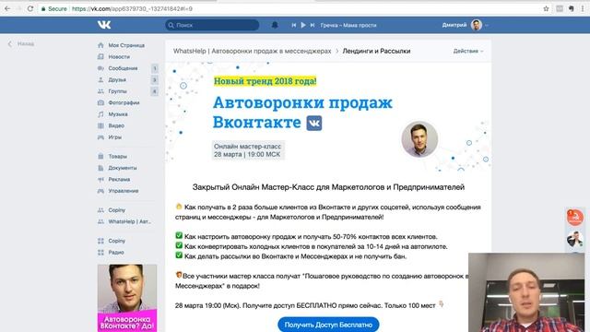Go Назад using left sidebar link
The width and height of the screenshot is (590, 332).
(x=21, y=43)
